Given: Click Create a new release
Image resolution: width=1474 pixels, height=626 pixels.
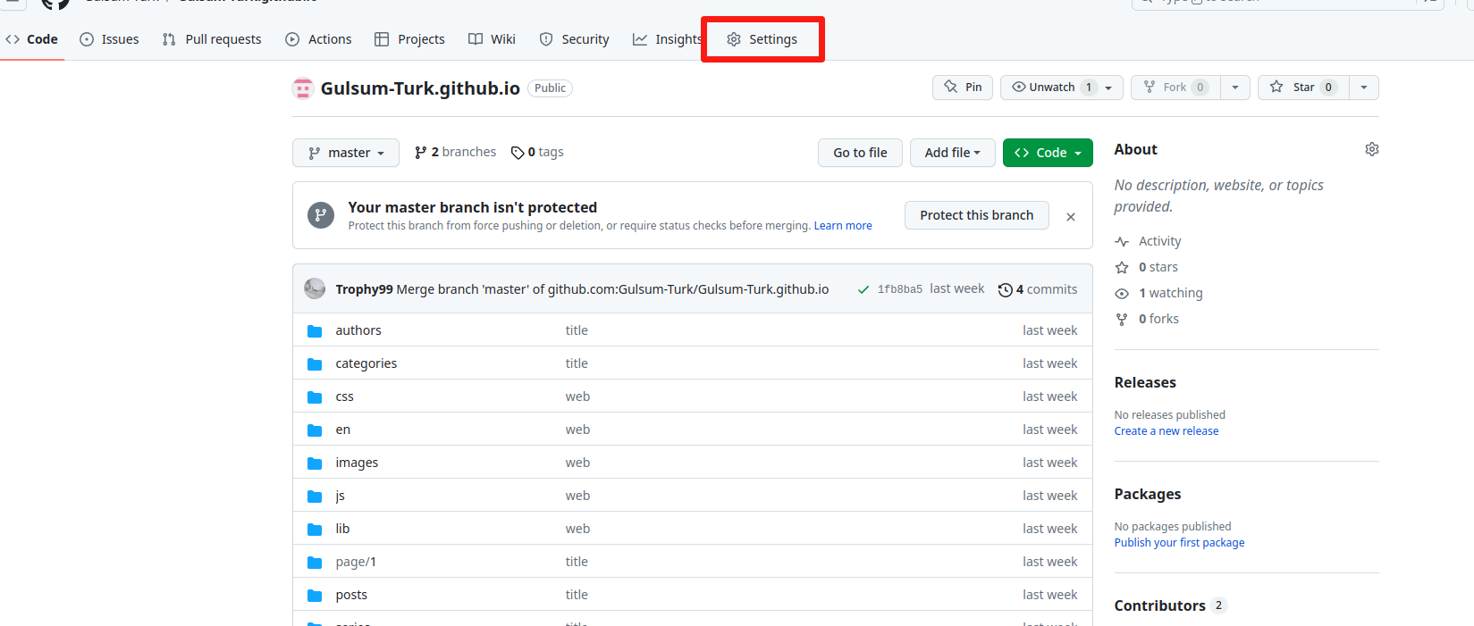Looking at the screenshot, I should click(x=1167, y=431).
